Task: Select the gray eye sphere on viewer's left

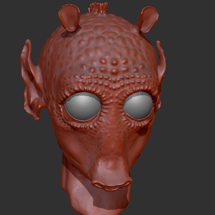Action: [83, 106]
